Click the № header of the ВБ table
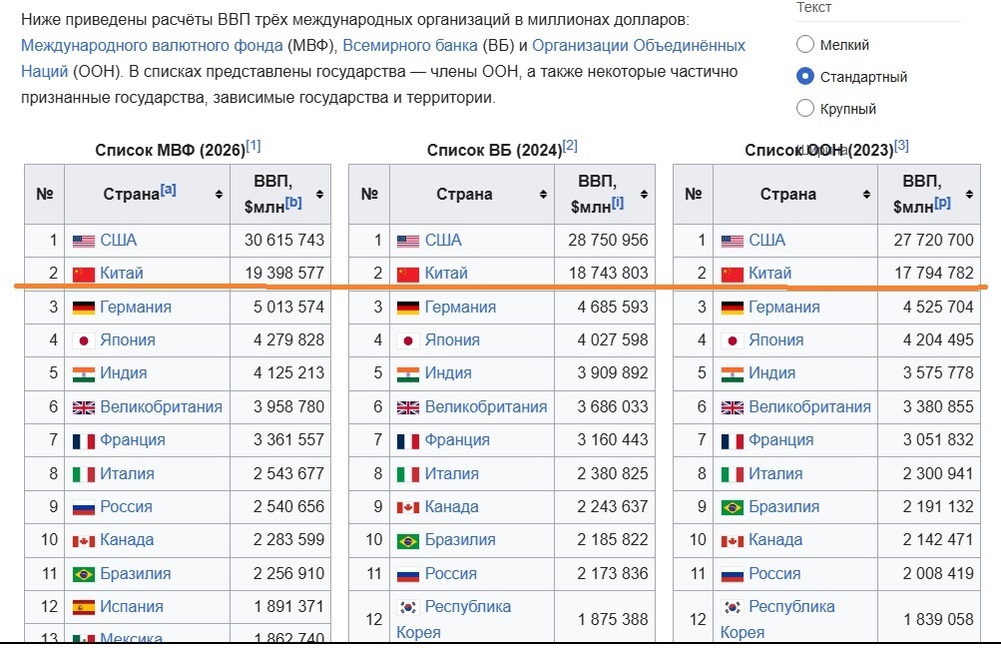The width and height of the screenshot is (1001, 648). point(369,194)
